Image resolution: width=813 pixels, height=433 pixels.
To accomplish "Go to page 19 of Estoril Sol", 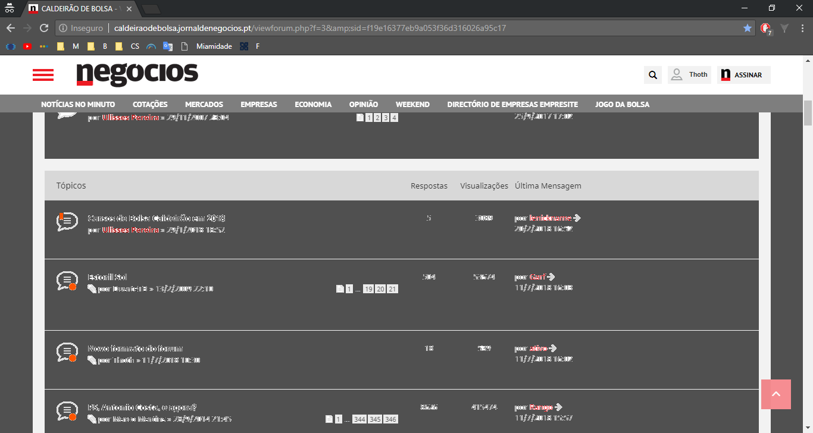I will point(368,289).
